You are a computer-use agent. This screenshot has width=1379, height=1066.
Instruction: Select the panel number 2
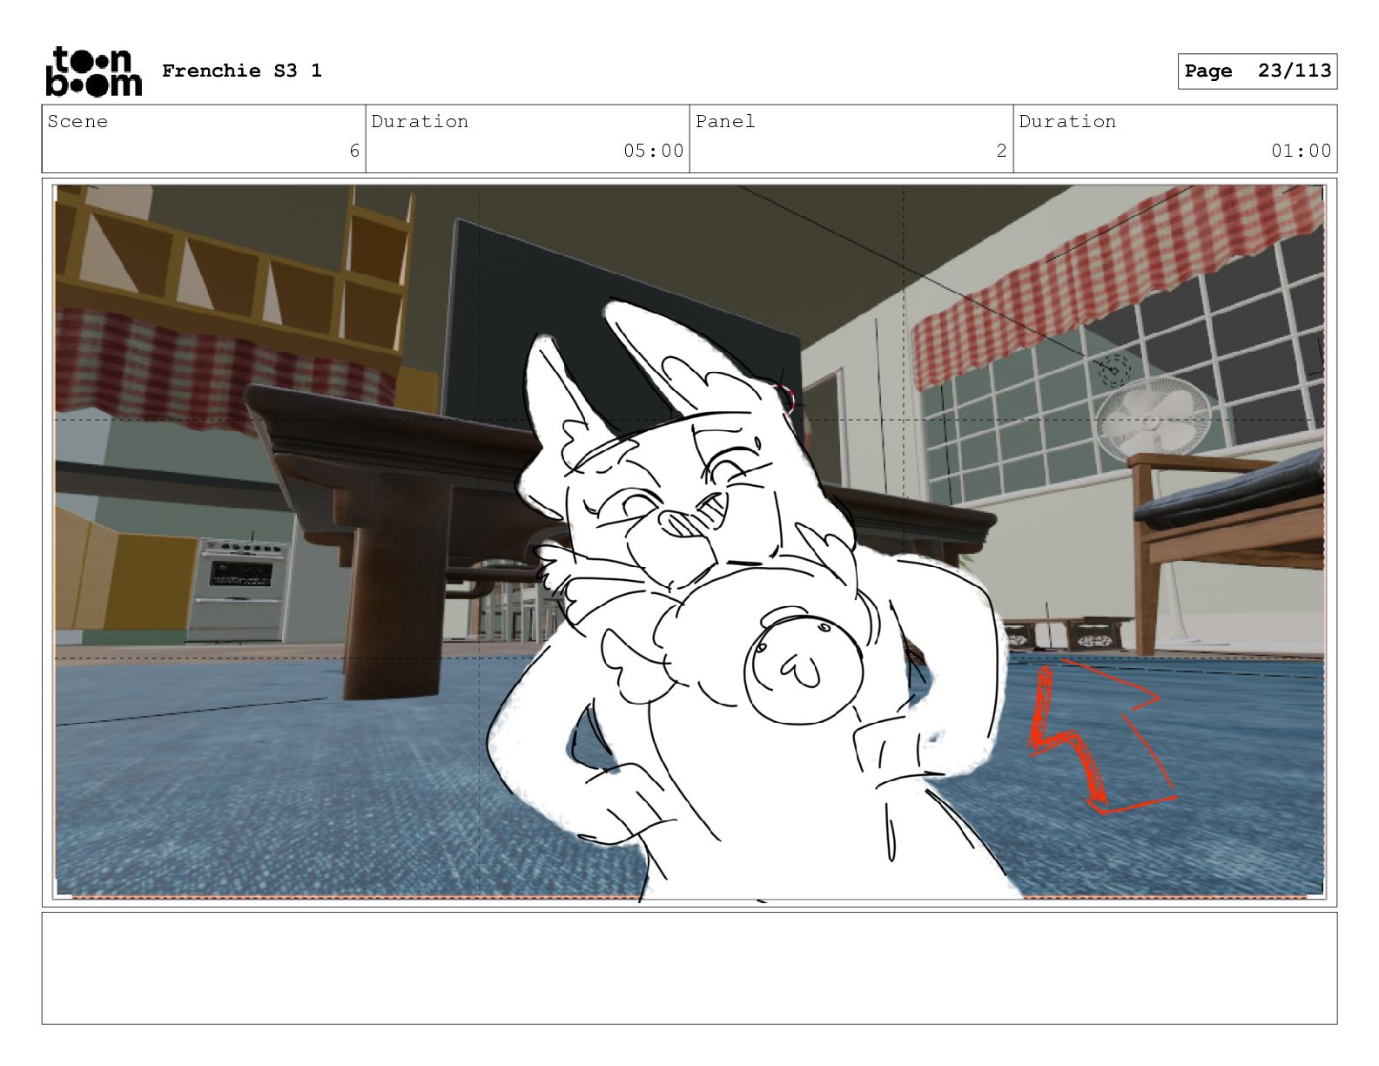point(1001,151)
